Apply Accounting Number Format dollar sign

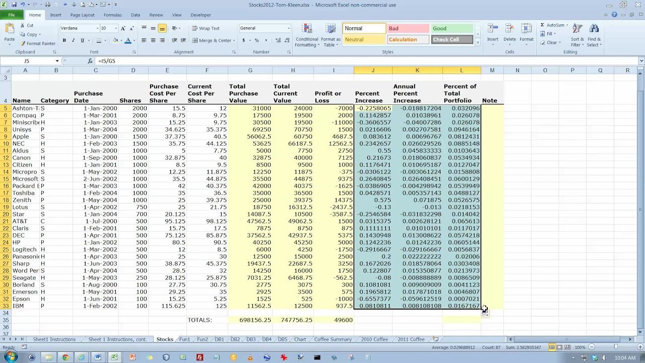244,40
